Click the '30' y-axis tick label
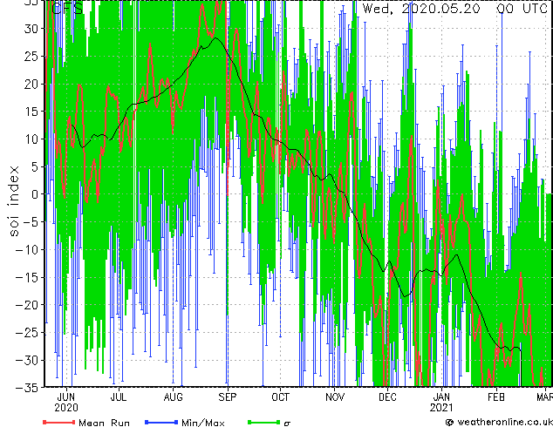This screenshot has height=427, width=553. (x=31, y=29)
